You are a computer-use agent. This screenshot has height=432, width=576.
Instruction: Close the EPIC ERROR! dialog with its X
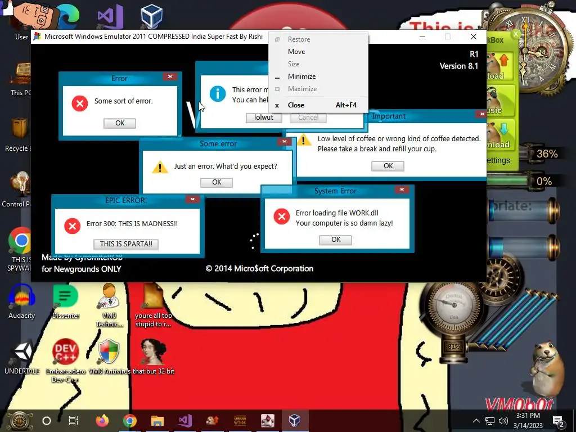[x=192, y=199]
